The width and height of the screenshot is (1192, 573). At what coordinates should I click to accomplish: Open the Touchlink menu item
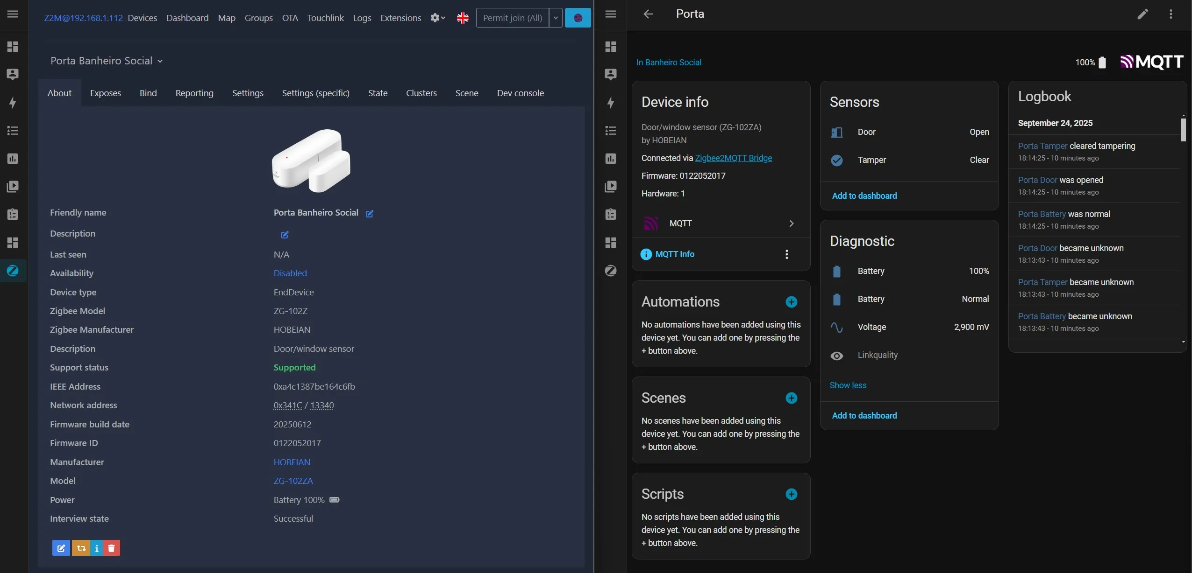[x=325, y=18]
